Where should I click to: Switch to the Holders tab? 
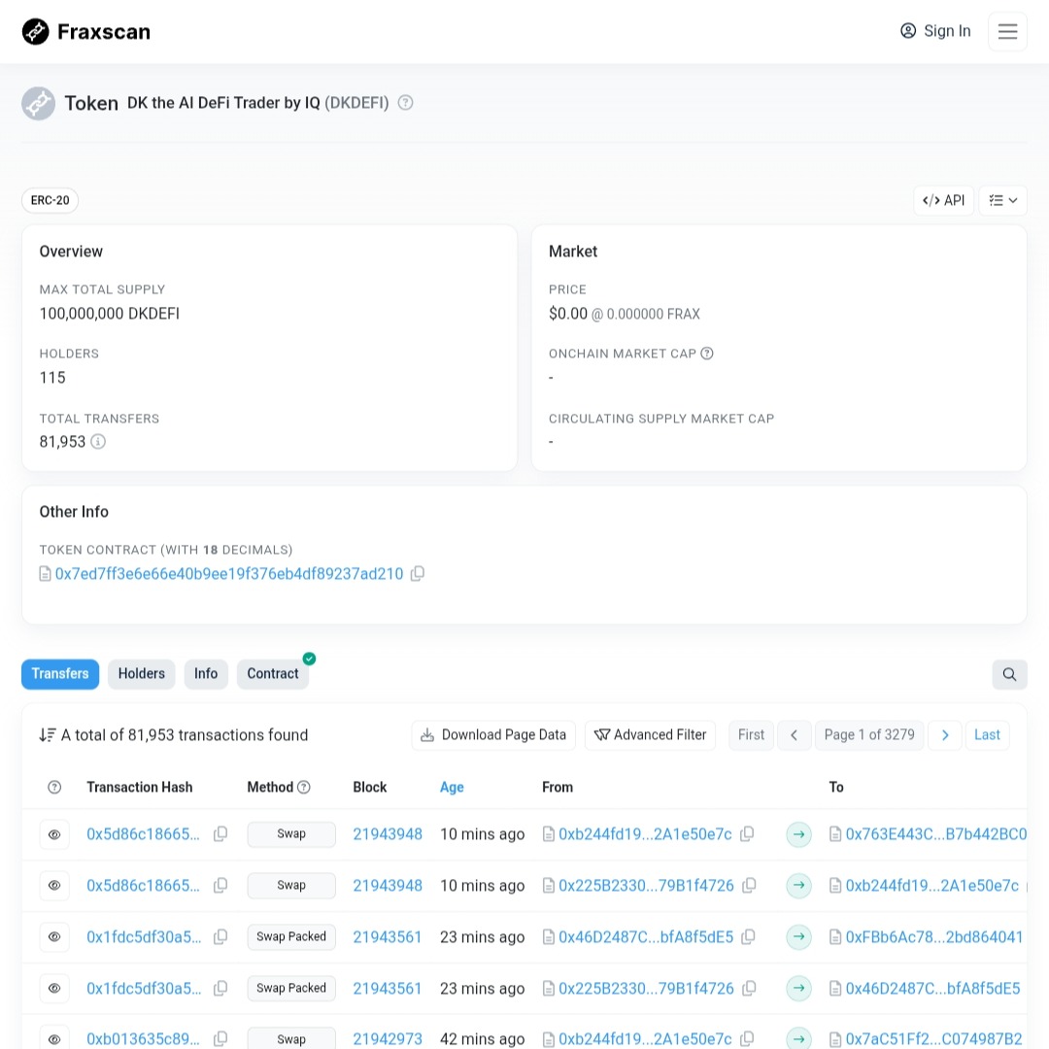(141, 674)
